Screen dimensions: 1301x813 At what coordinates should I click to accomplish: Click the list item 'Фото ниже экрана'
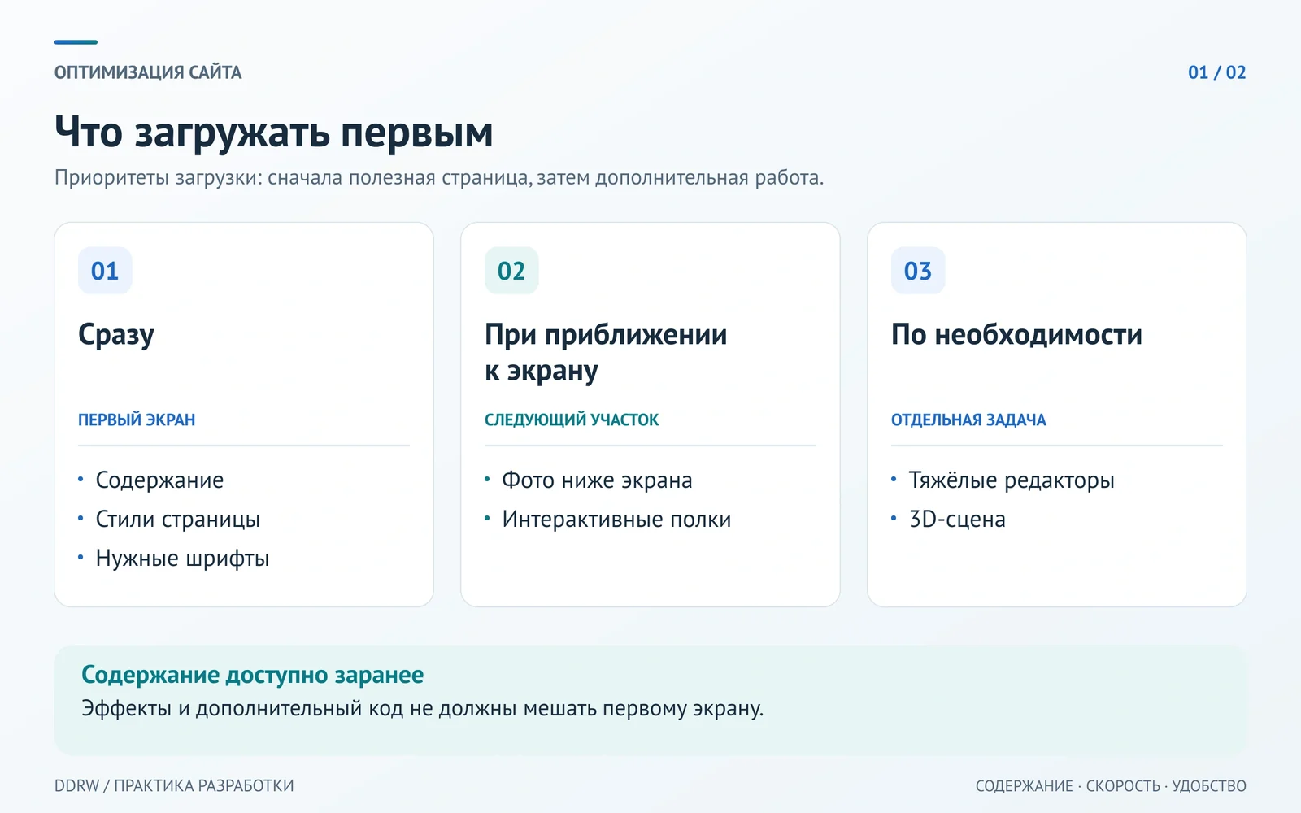point(597,480)
